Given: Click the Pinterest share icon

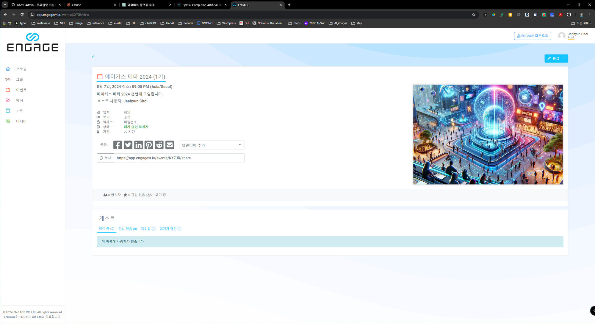Looking at the screenshot, I should (149, 145).
